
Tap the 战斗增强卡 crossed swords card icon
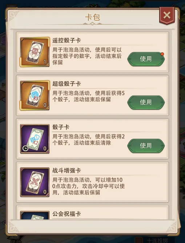click(x=35, y=182)
